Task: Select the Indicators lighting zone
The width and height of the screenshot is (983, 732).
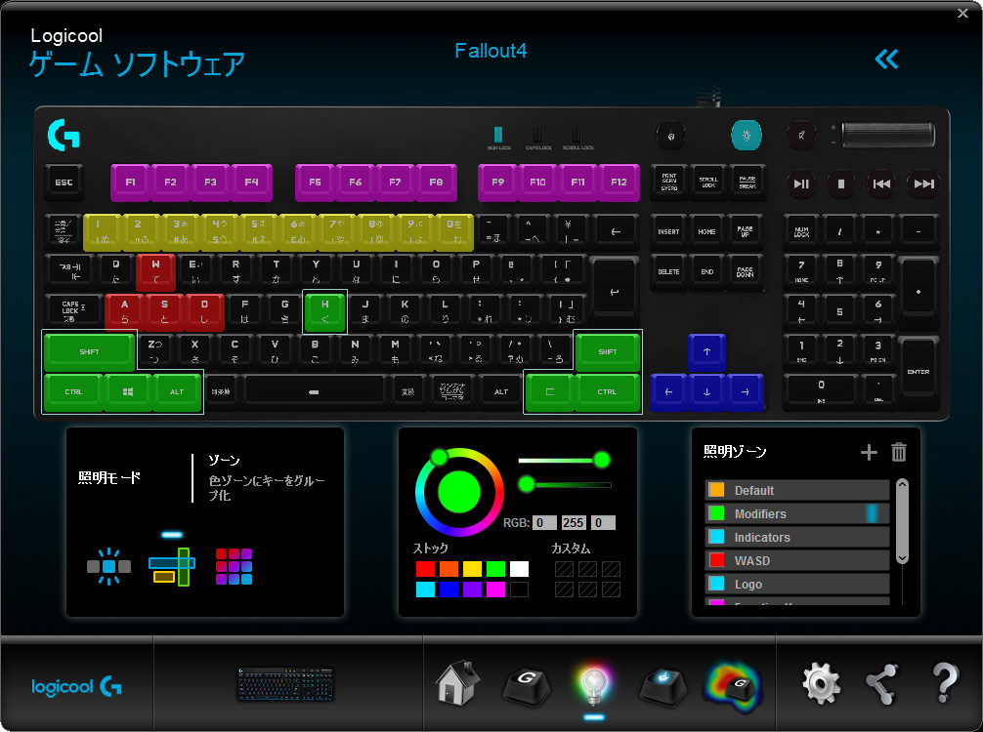Action: pyautogui.click(x=796, y=537)
